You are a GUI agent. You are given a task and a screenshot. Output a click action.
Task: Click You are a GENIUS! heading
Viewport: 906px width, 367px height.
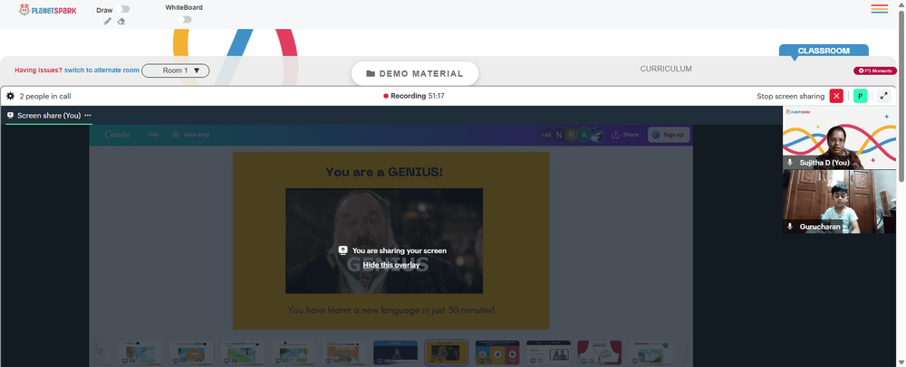[x=384, y=172]
